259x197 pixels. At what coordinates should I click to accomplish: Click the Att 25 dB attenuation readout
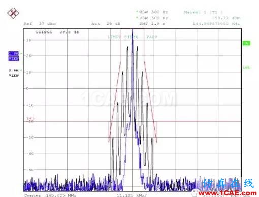tap(106, 24)
